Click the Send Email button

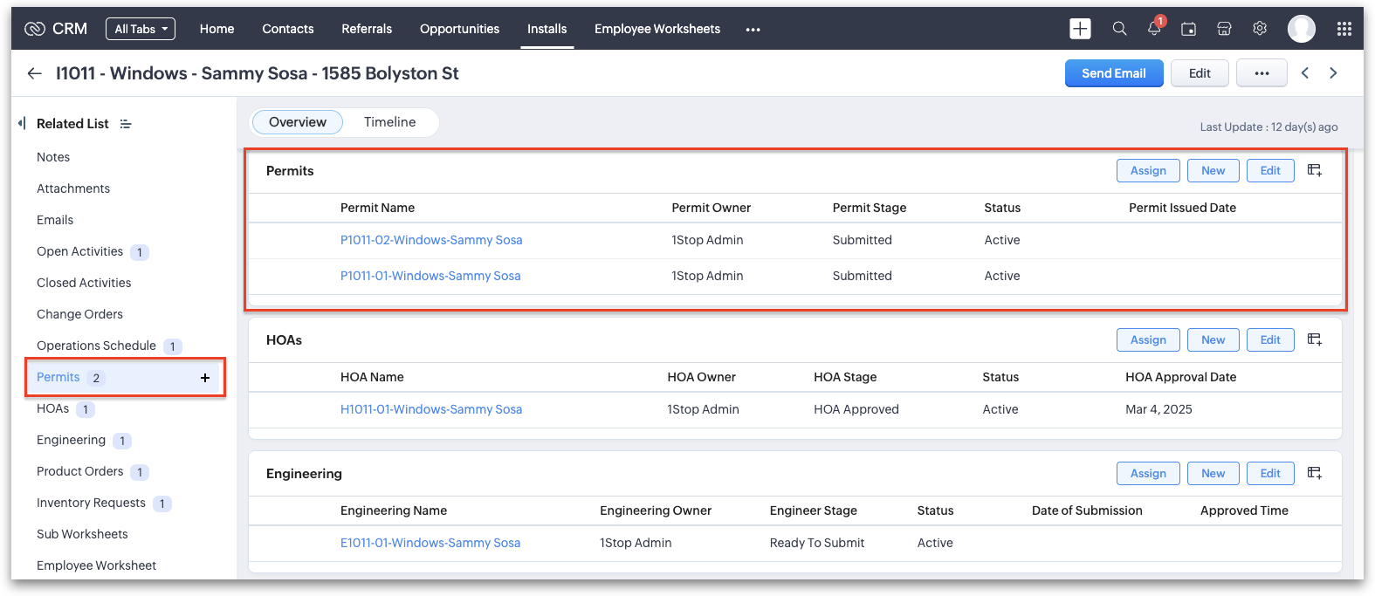pos(1113,73)
